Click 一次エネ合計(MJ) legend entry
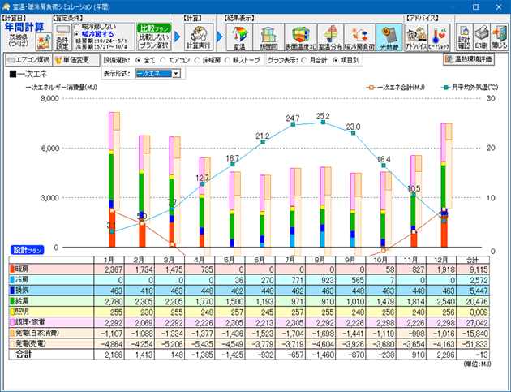This screenshot has width=511, height=392. pos(396,88)
